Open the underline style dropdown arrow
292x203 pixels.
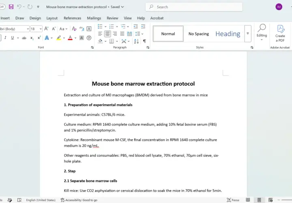[18, 38]
